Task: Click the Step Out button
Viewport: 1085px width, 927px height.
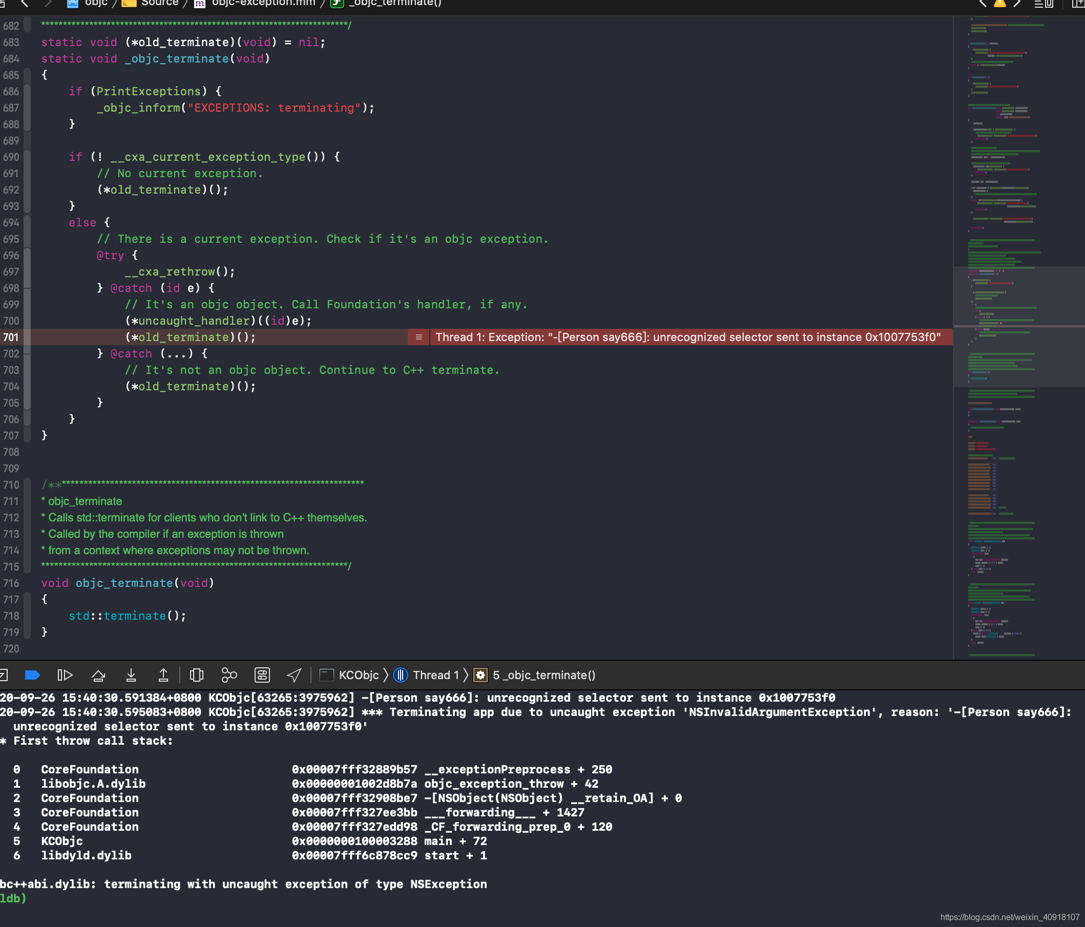Action: pos(163,675)
